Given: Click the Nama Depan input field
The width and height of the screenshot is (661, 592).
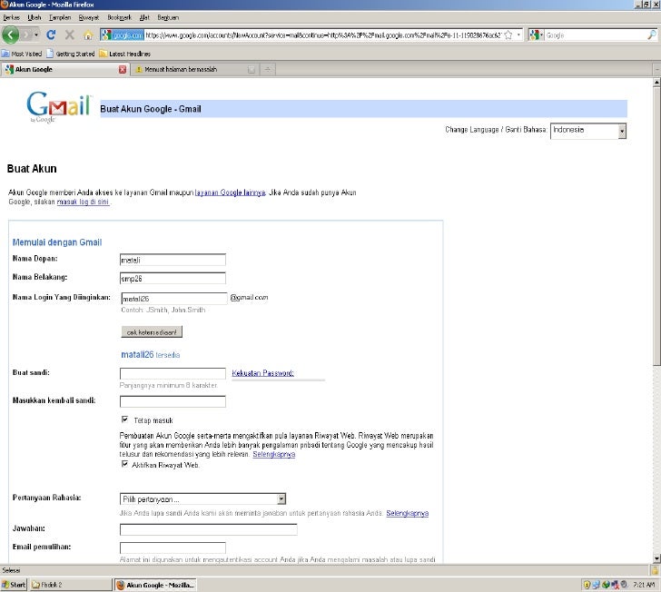Looking at the screenshot, I should [173, 260].
